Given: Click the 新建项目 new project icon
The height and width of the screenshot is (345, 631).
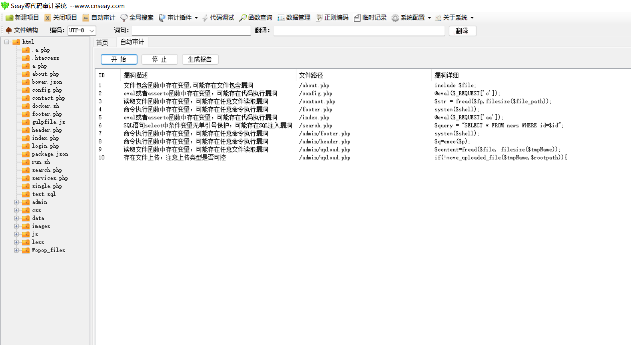Looking at the screenshot, I should coord(10,18).
